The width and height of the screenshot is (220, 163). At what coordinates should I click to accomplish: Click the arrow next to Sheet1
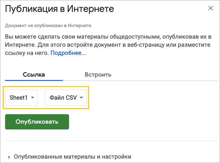(x=32, y=98)
